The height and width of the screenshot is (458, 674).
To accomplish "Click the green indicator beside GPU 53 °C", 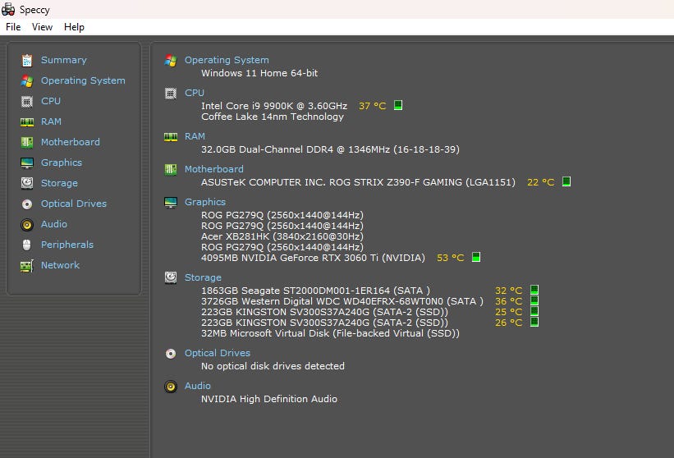I will [x=476, y=257].
